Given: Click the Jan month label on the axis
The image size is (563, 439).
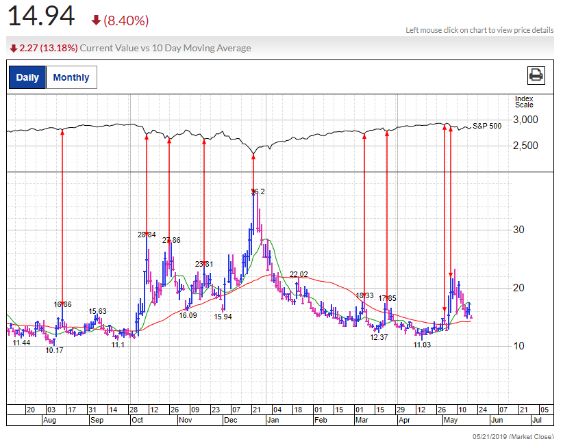Looking at the screenshot, I should pos(273,421).
